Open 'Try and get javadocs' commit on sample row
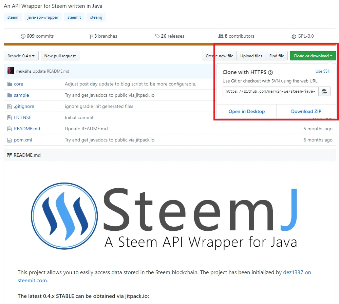The height and width of the screenshot is (304, 339). (x=110, y=95)
